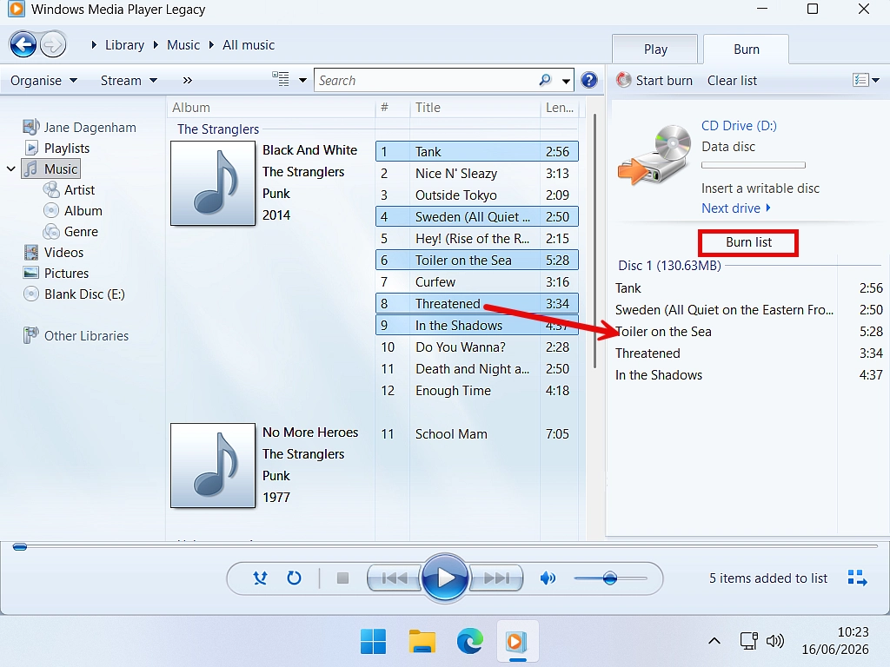
Task: Click the search magnifier icon
Action: 545,80
